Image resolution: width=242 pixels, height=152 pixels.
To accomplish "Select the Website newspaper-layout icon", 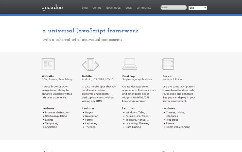I will point(48,64).
